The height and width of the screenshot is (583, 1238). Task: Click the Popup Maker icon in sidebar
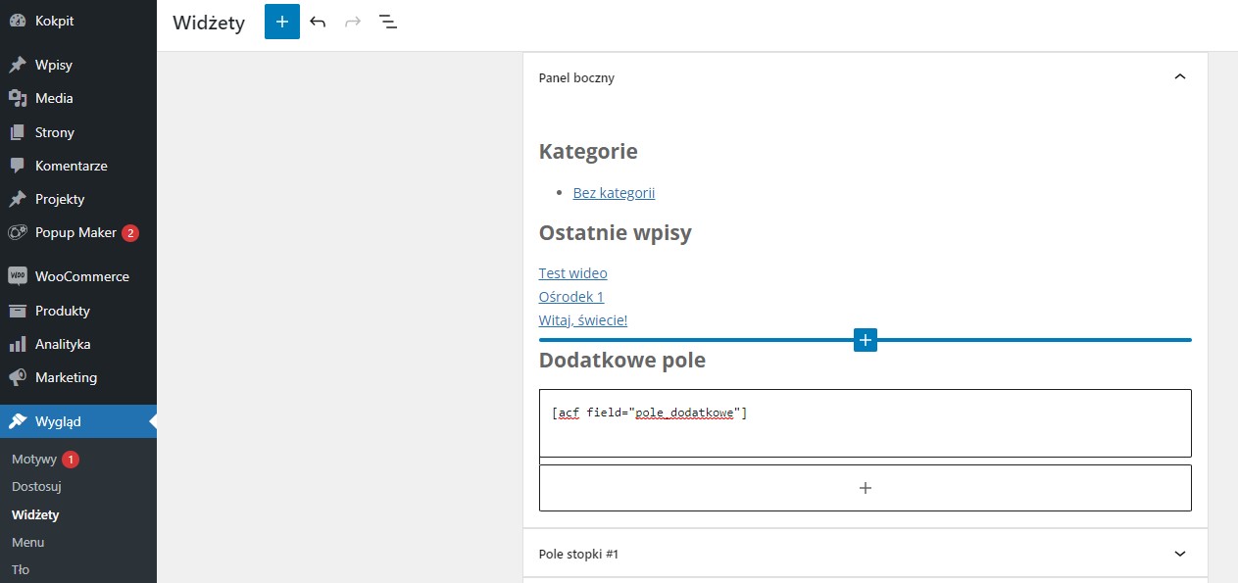click(18, 233)
